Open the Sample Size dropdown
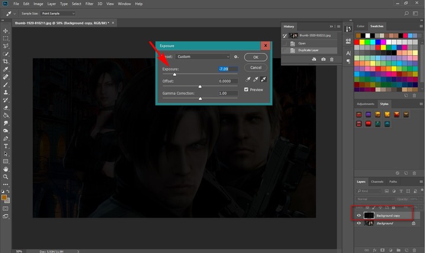 click(57, 13)
